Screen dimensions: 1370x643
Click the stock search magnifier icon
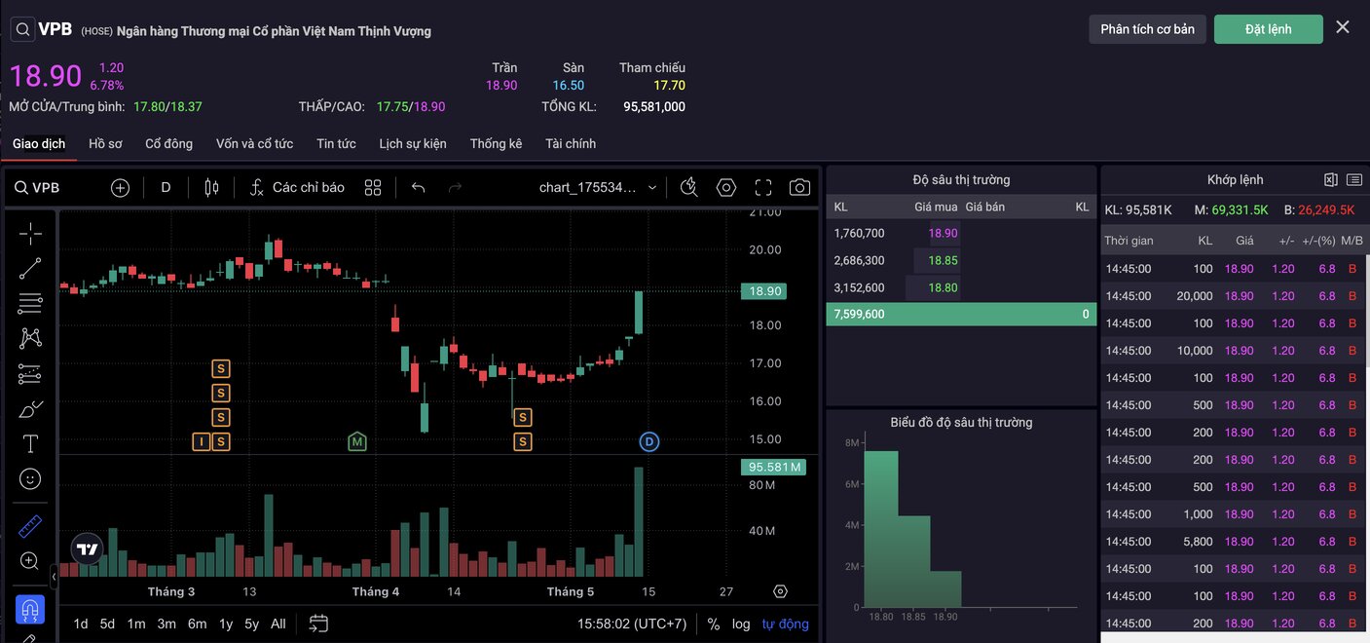coord(22,29)
